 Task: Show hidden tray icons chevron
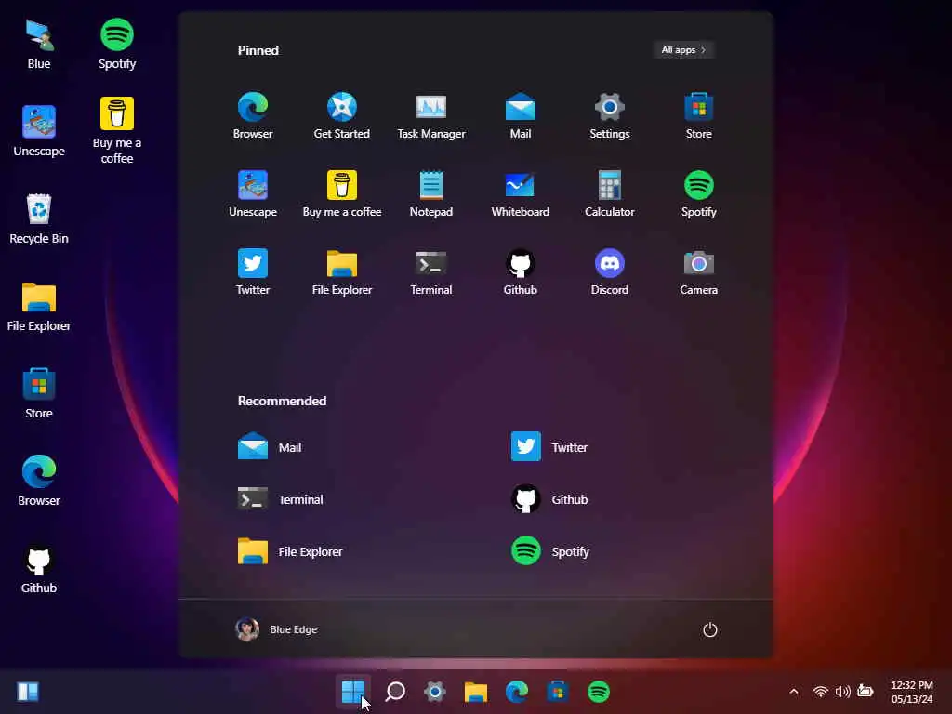pos(794,692)
